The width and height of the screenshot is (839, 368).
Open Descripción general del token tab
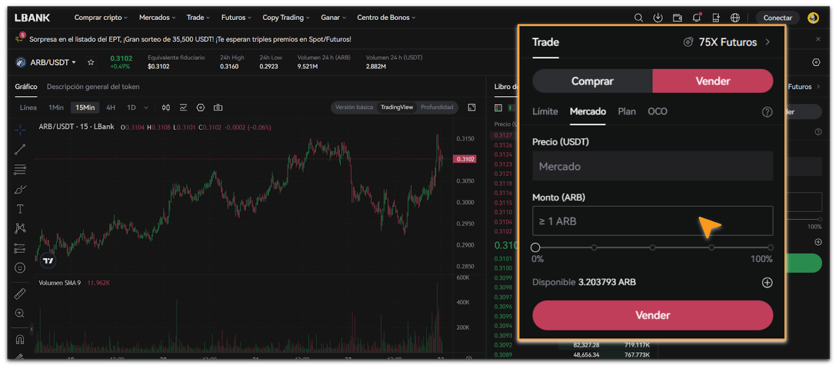pyautogui.click(x=93, y=87)
